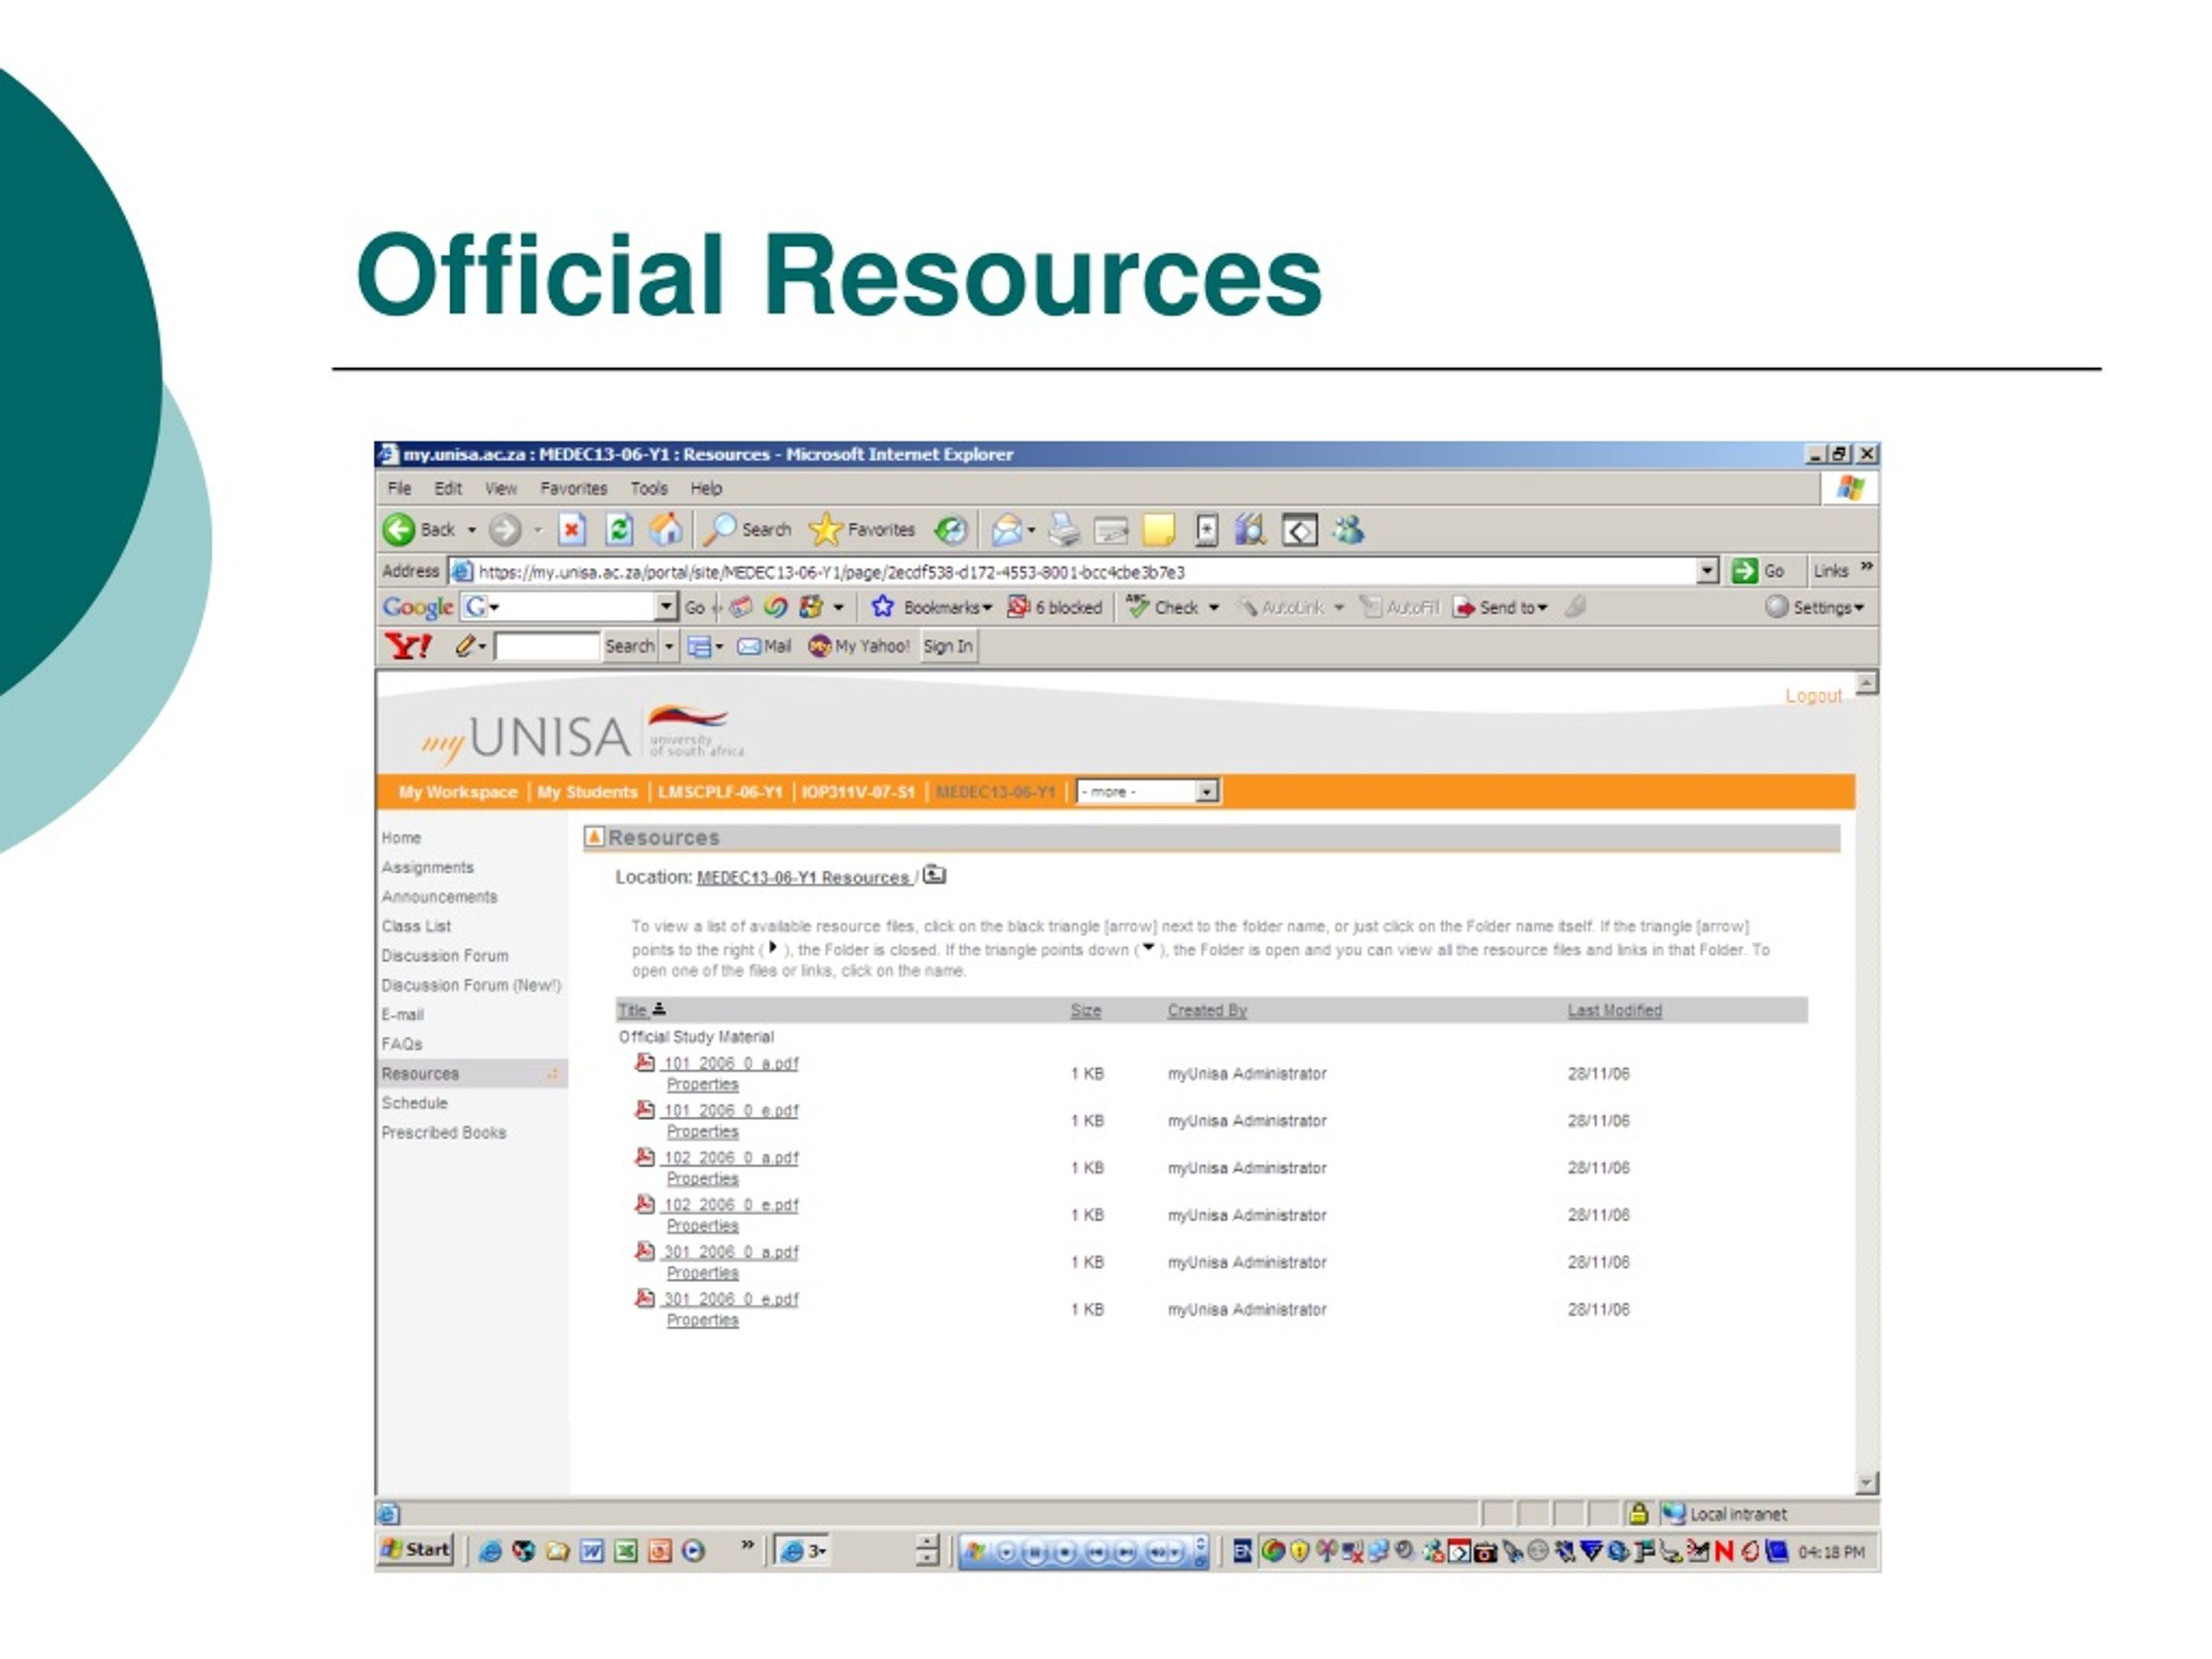Open the Edit menu
Screen dimensions: 2212x1659
[x=448, y=488]
